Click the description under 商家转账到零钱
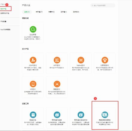 pos(105,124)
